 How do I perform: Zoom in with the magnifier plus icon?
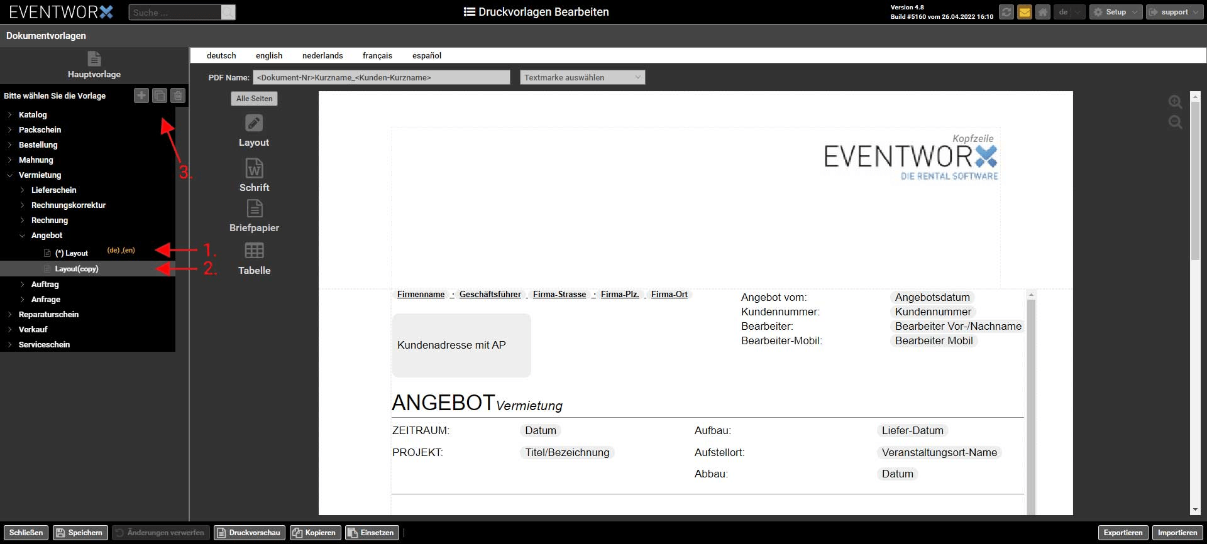(1175, 102)
